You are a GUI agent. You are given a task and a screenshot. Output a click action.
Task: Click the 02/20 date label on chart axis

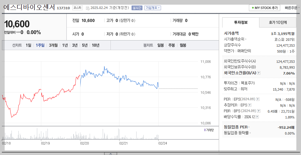tap(84, 143)
